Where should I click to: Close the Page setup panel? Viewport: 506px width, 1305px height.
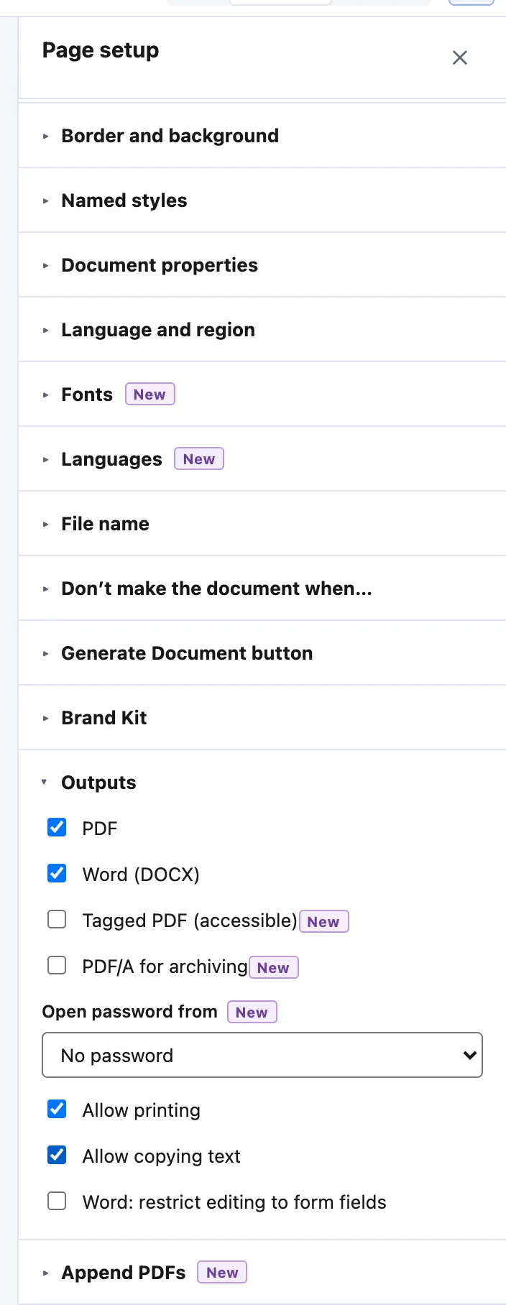point(460,57)
